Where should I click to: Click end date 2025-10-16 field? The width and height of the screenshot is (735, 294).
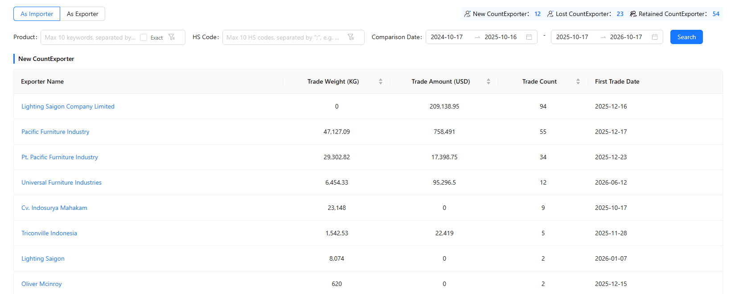(501, 37)
